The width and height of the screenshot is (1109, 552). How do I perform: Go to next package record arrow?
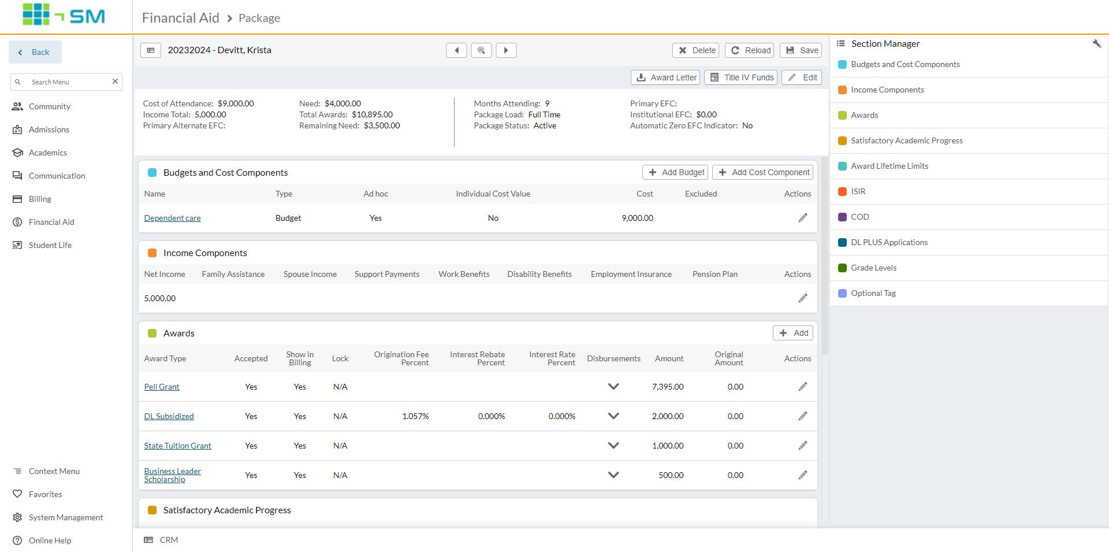[x=506, y=50]
